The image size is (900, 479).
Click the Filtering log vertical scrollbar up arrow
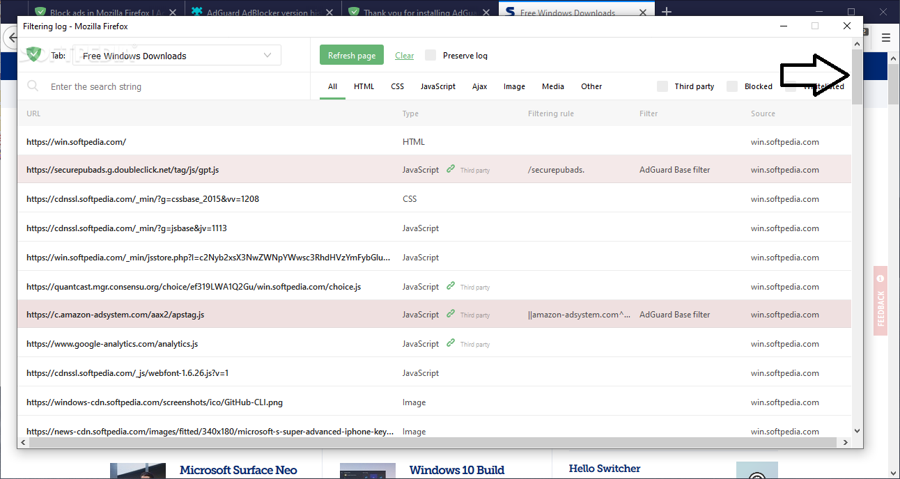pyautogui.click(x=857, y=45)
